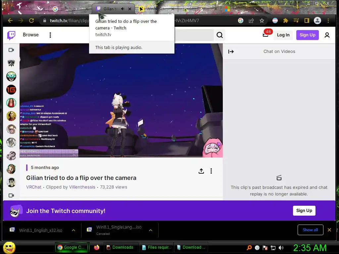This screenshot has height=254, width=339.
Task: Expand options for Win8.1_English_x32.iso download
Action: (x=73, y=230)
